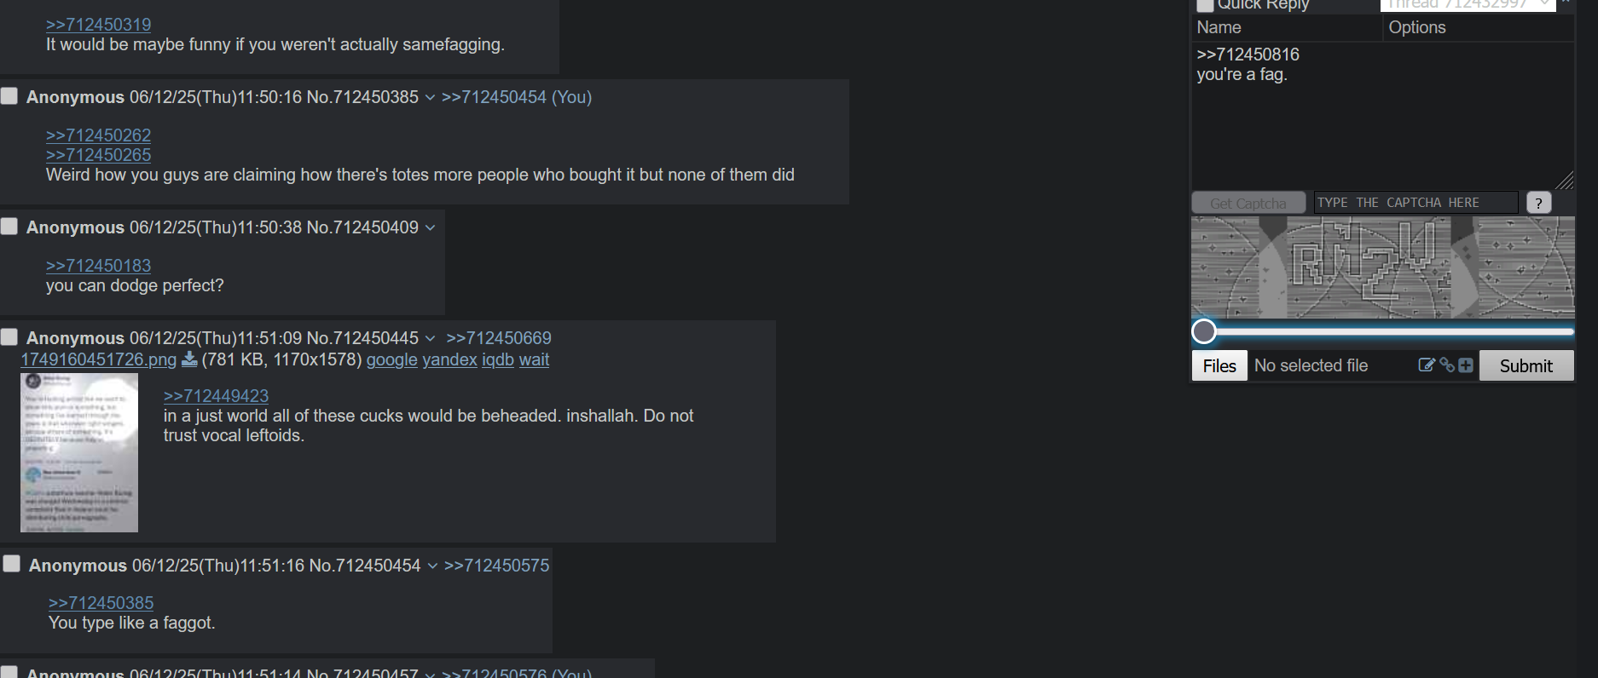Open post menu arrow for No.712450385
1598x678 pixels.
[430, 98]
